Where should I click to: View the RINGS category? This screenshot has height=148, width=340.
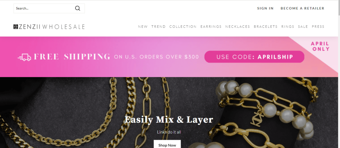click(288, 26)
